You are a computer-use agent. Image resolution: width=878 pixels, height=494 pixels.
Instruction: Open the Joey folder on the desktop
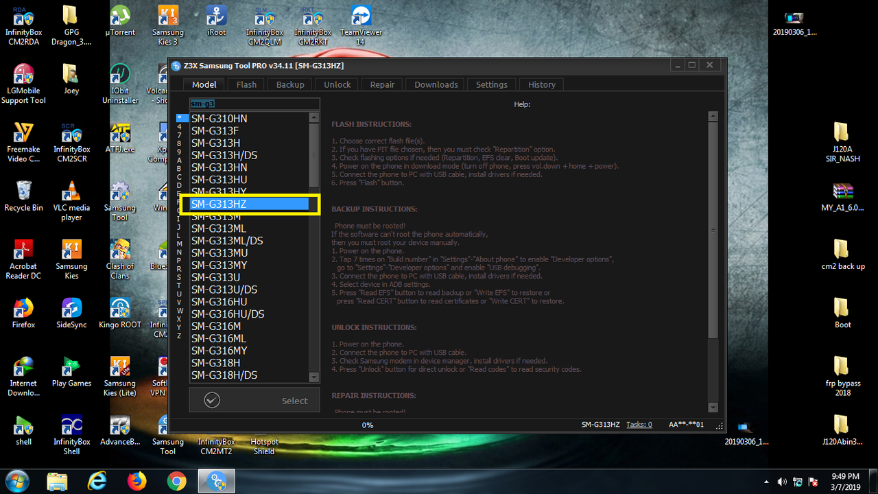(71, 79)
